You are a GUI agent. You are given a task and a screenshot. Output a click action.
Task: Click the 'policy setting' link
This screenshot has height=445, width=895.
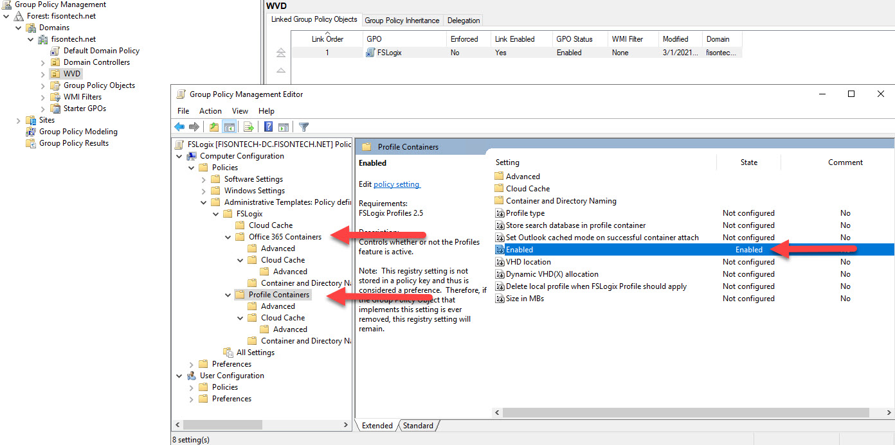click(397, 184)
